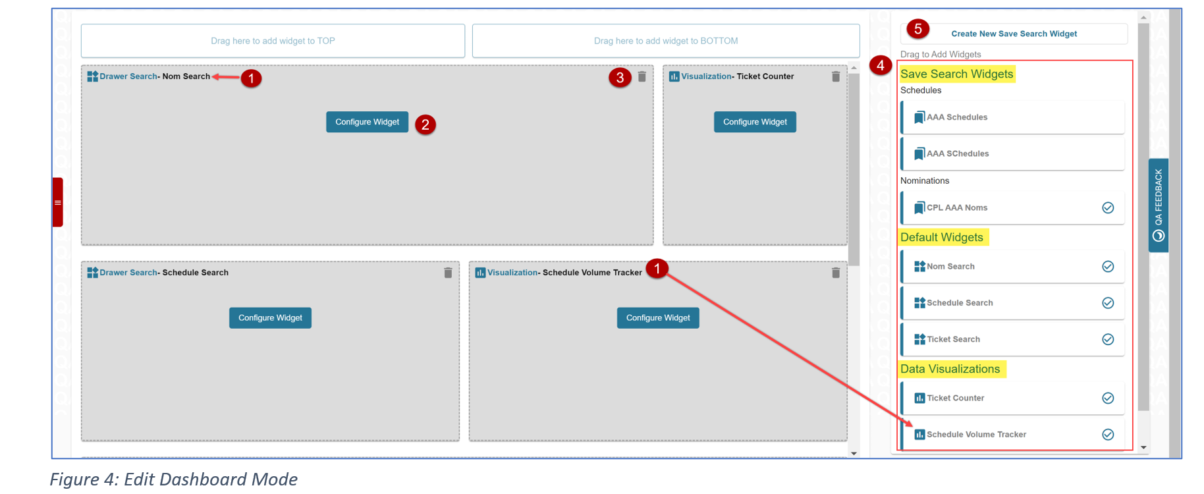The image size is (1204, 494).
Task: Click Configure Widget in Nom Search widget
Action: coord(367,122)
